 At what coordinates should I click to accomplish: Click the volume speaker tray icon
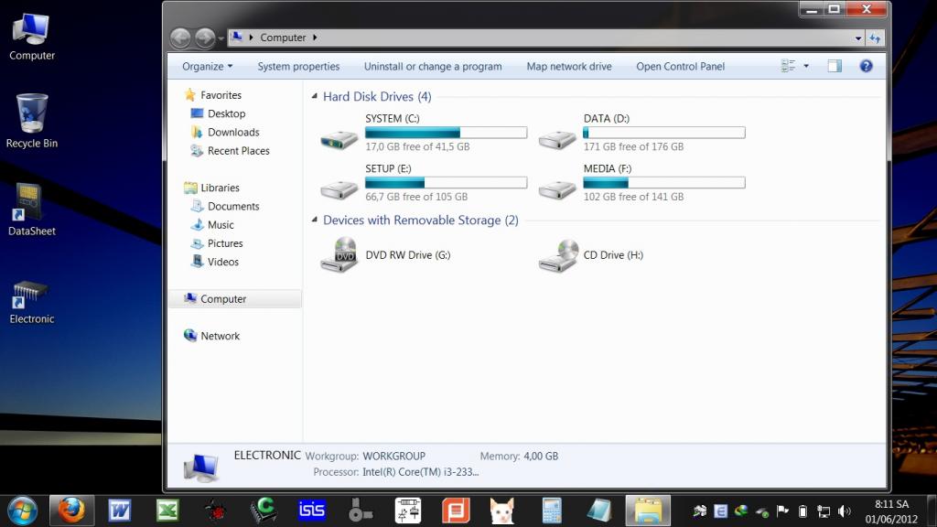(844, 511)
